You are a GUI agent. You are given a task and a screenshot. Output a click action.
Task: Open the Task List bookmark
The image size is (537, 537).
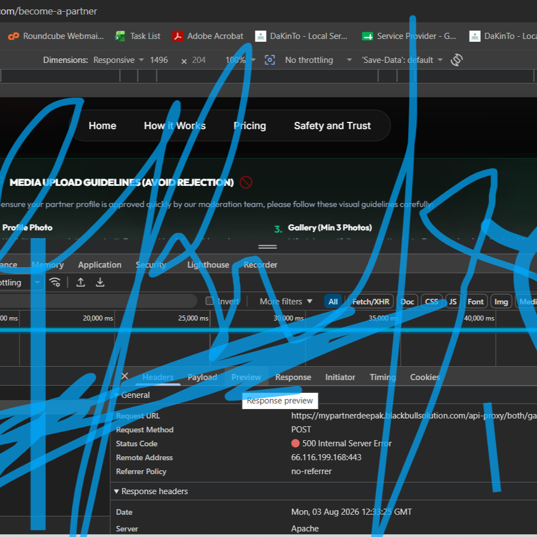click(x=137, y=36)
